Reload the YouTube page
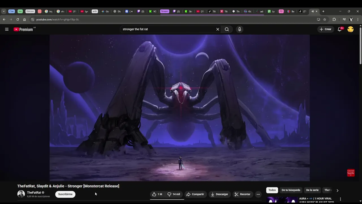362x204 pixels. pos(18,20)
